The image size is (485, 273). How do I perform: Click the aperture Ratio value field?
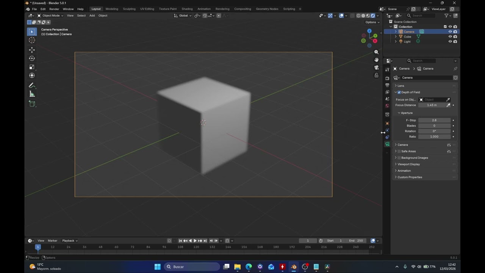coord(434,136)
